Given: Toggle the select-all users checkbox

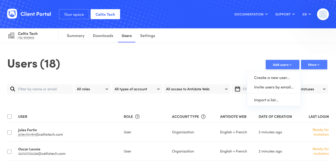Looking at the screenshot, I should [x=9, y=117].
